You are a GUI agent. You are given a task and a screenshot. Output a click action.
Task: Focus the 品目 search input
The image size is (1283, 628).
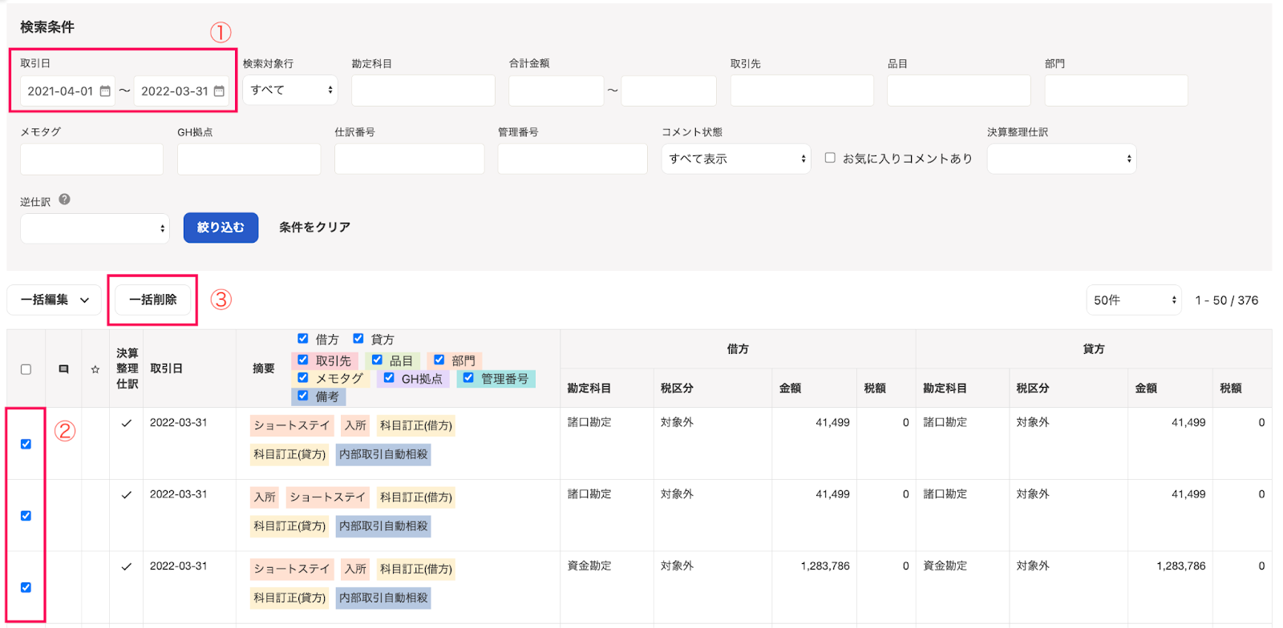(x=959, y=91)
